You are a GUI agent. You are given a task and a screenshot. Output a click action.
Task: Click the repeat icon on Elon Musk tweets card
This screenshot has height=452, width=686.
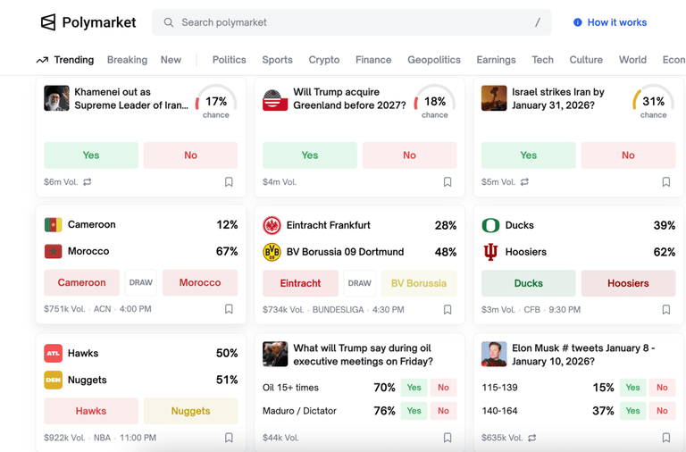click(532, 438)
